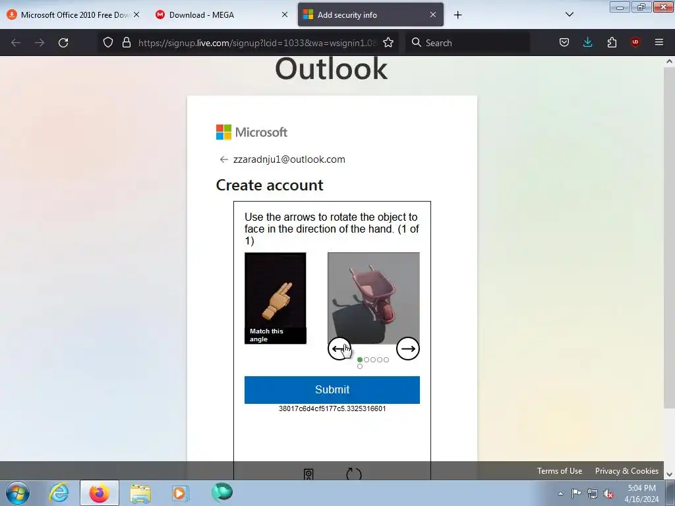The image size is (675, 506).
Task: Go back using the browser back arrow
Action: click(16, 43)
